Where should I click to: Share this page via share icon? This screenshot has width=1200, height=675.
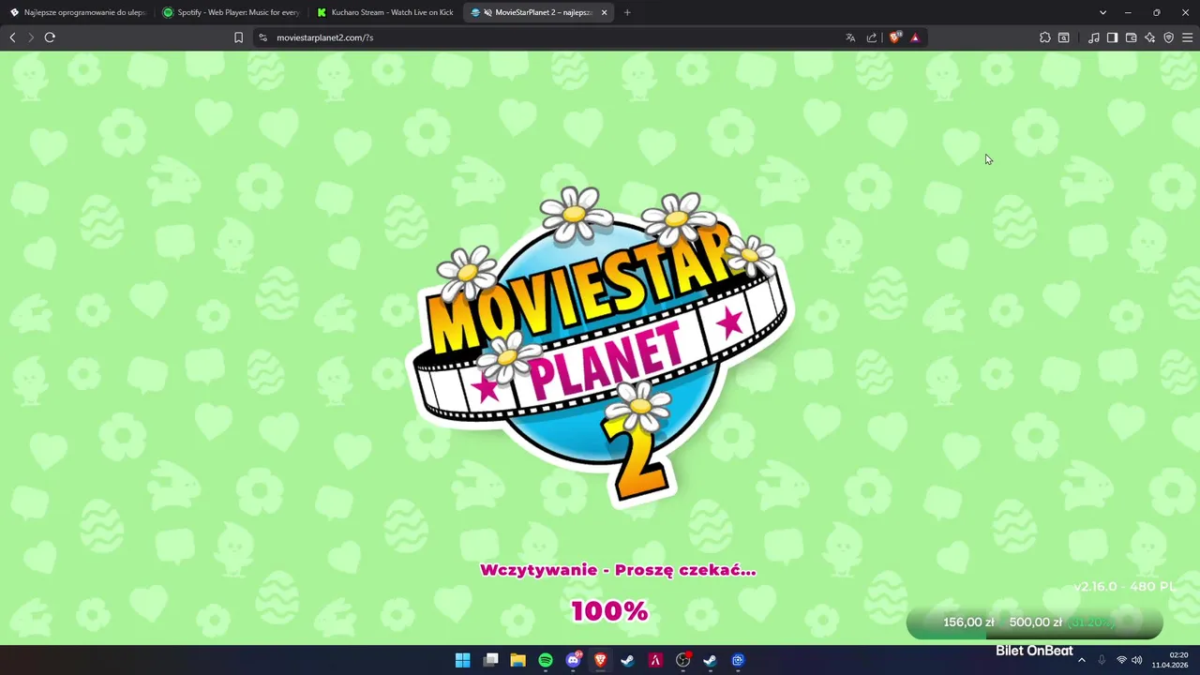872,37
